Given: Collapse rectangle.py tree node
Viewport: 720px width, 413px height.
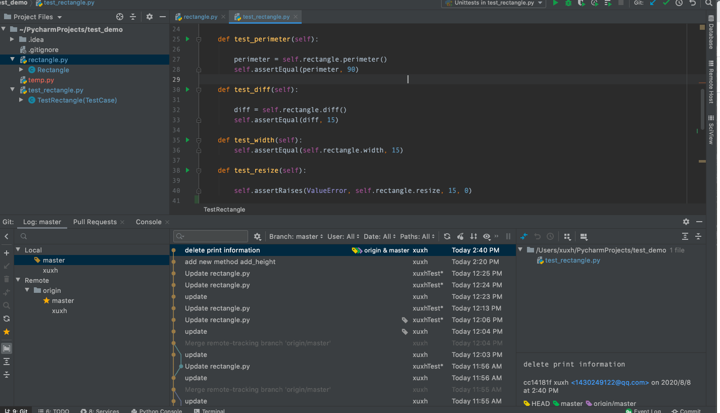Looking at the screenshot, I should pos(13,60).
